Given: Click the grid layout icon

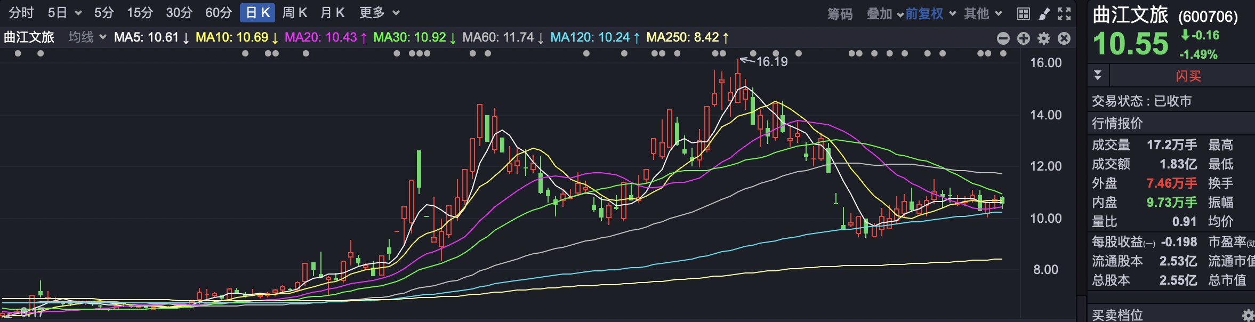Looking at the screenshot, I should [x=1024, y=14].
